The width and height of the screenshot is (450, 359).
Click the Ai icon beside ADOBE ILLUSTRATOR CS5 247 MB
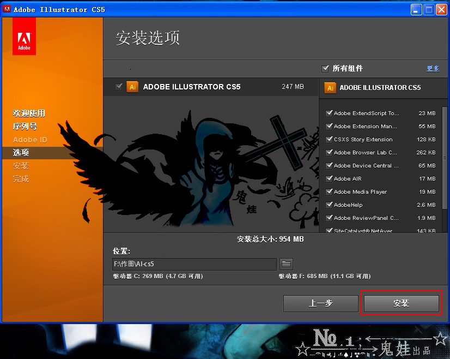point(132,87)
